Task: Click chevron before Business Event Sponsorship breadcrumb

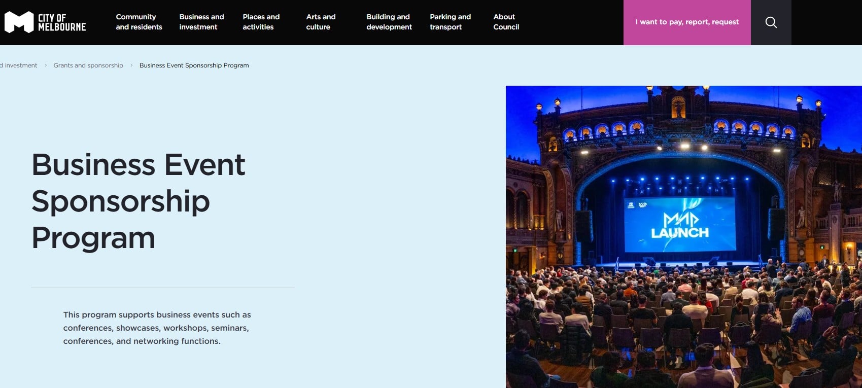Action: point(131,65)
